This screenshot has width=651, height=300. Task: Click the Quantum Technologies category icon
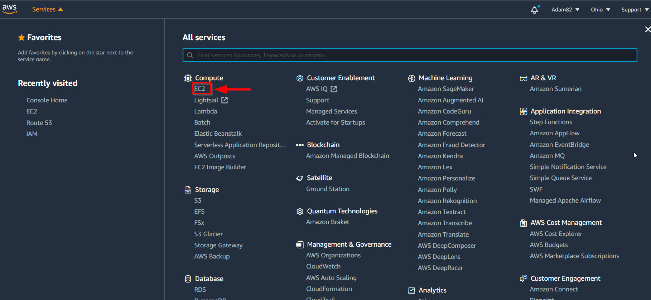coord(300,211)
